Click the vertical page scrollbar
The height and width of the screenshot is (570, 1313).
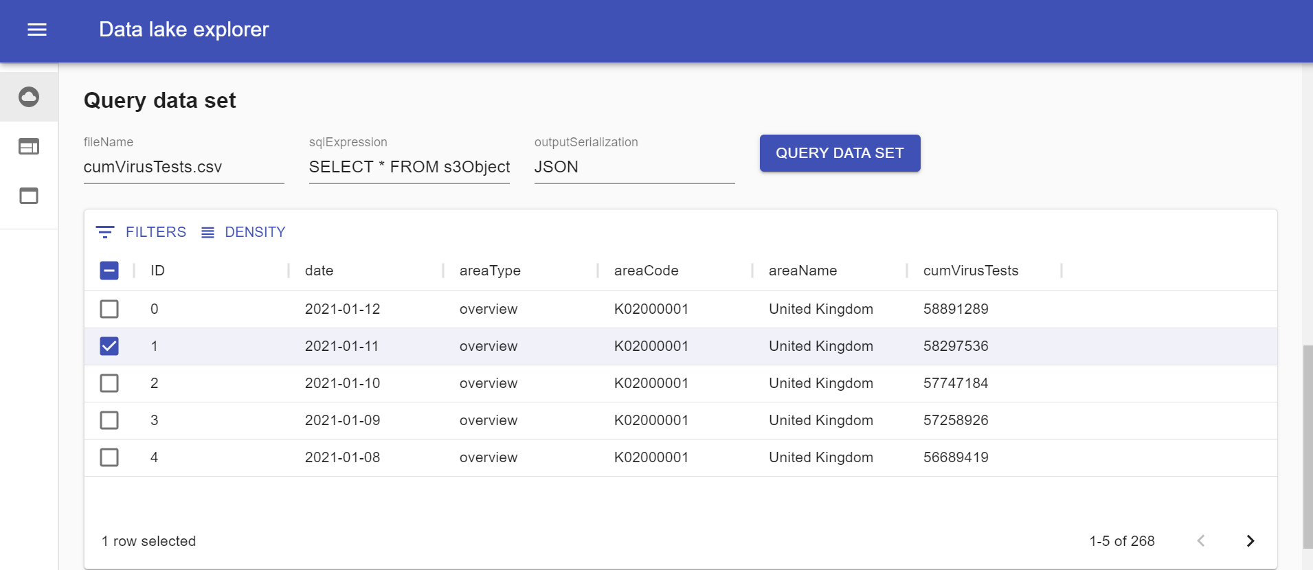tap(1308, 446)
